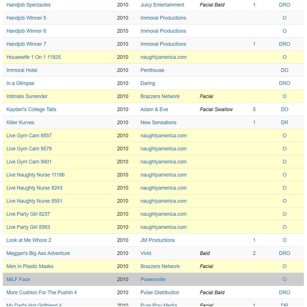This screenshot has height=307, width=307.
Task: Open the Daring distributor link
Action: click(x=148, y=83)
